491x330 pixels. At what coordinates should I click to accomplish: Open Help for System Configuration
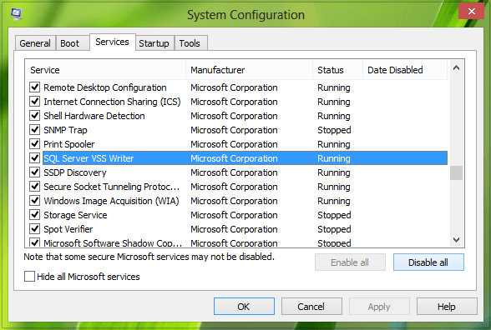[447, 307]
